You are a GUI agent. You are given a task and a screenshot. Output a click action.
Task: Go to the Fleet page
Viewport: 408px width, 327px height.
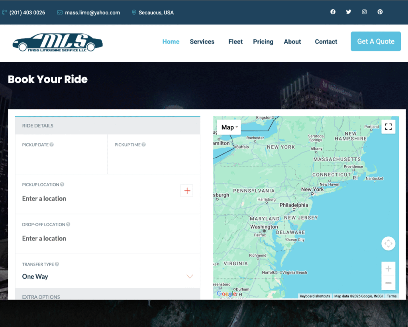[235, 42]
